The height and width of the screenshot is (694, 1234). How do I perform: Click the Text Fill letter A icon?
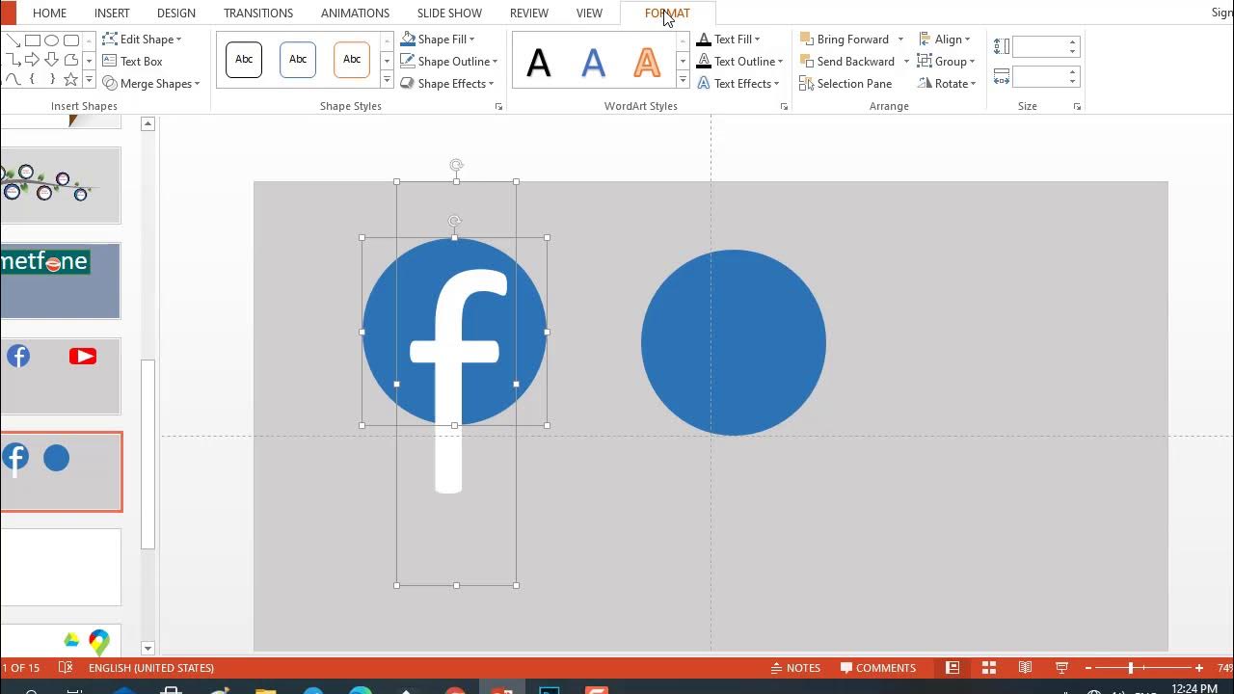pyautogui.click(x=704, y=39)
